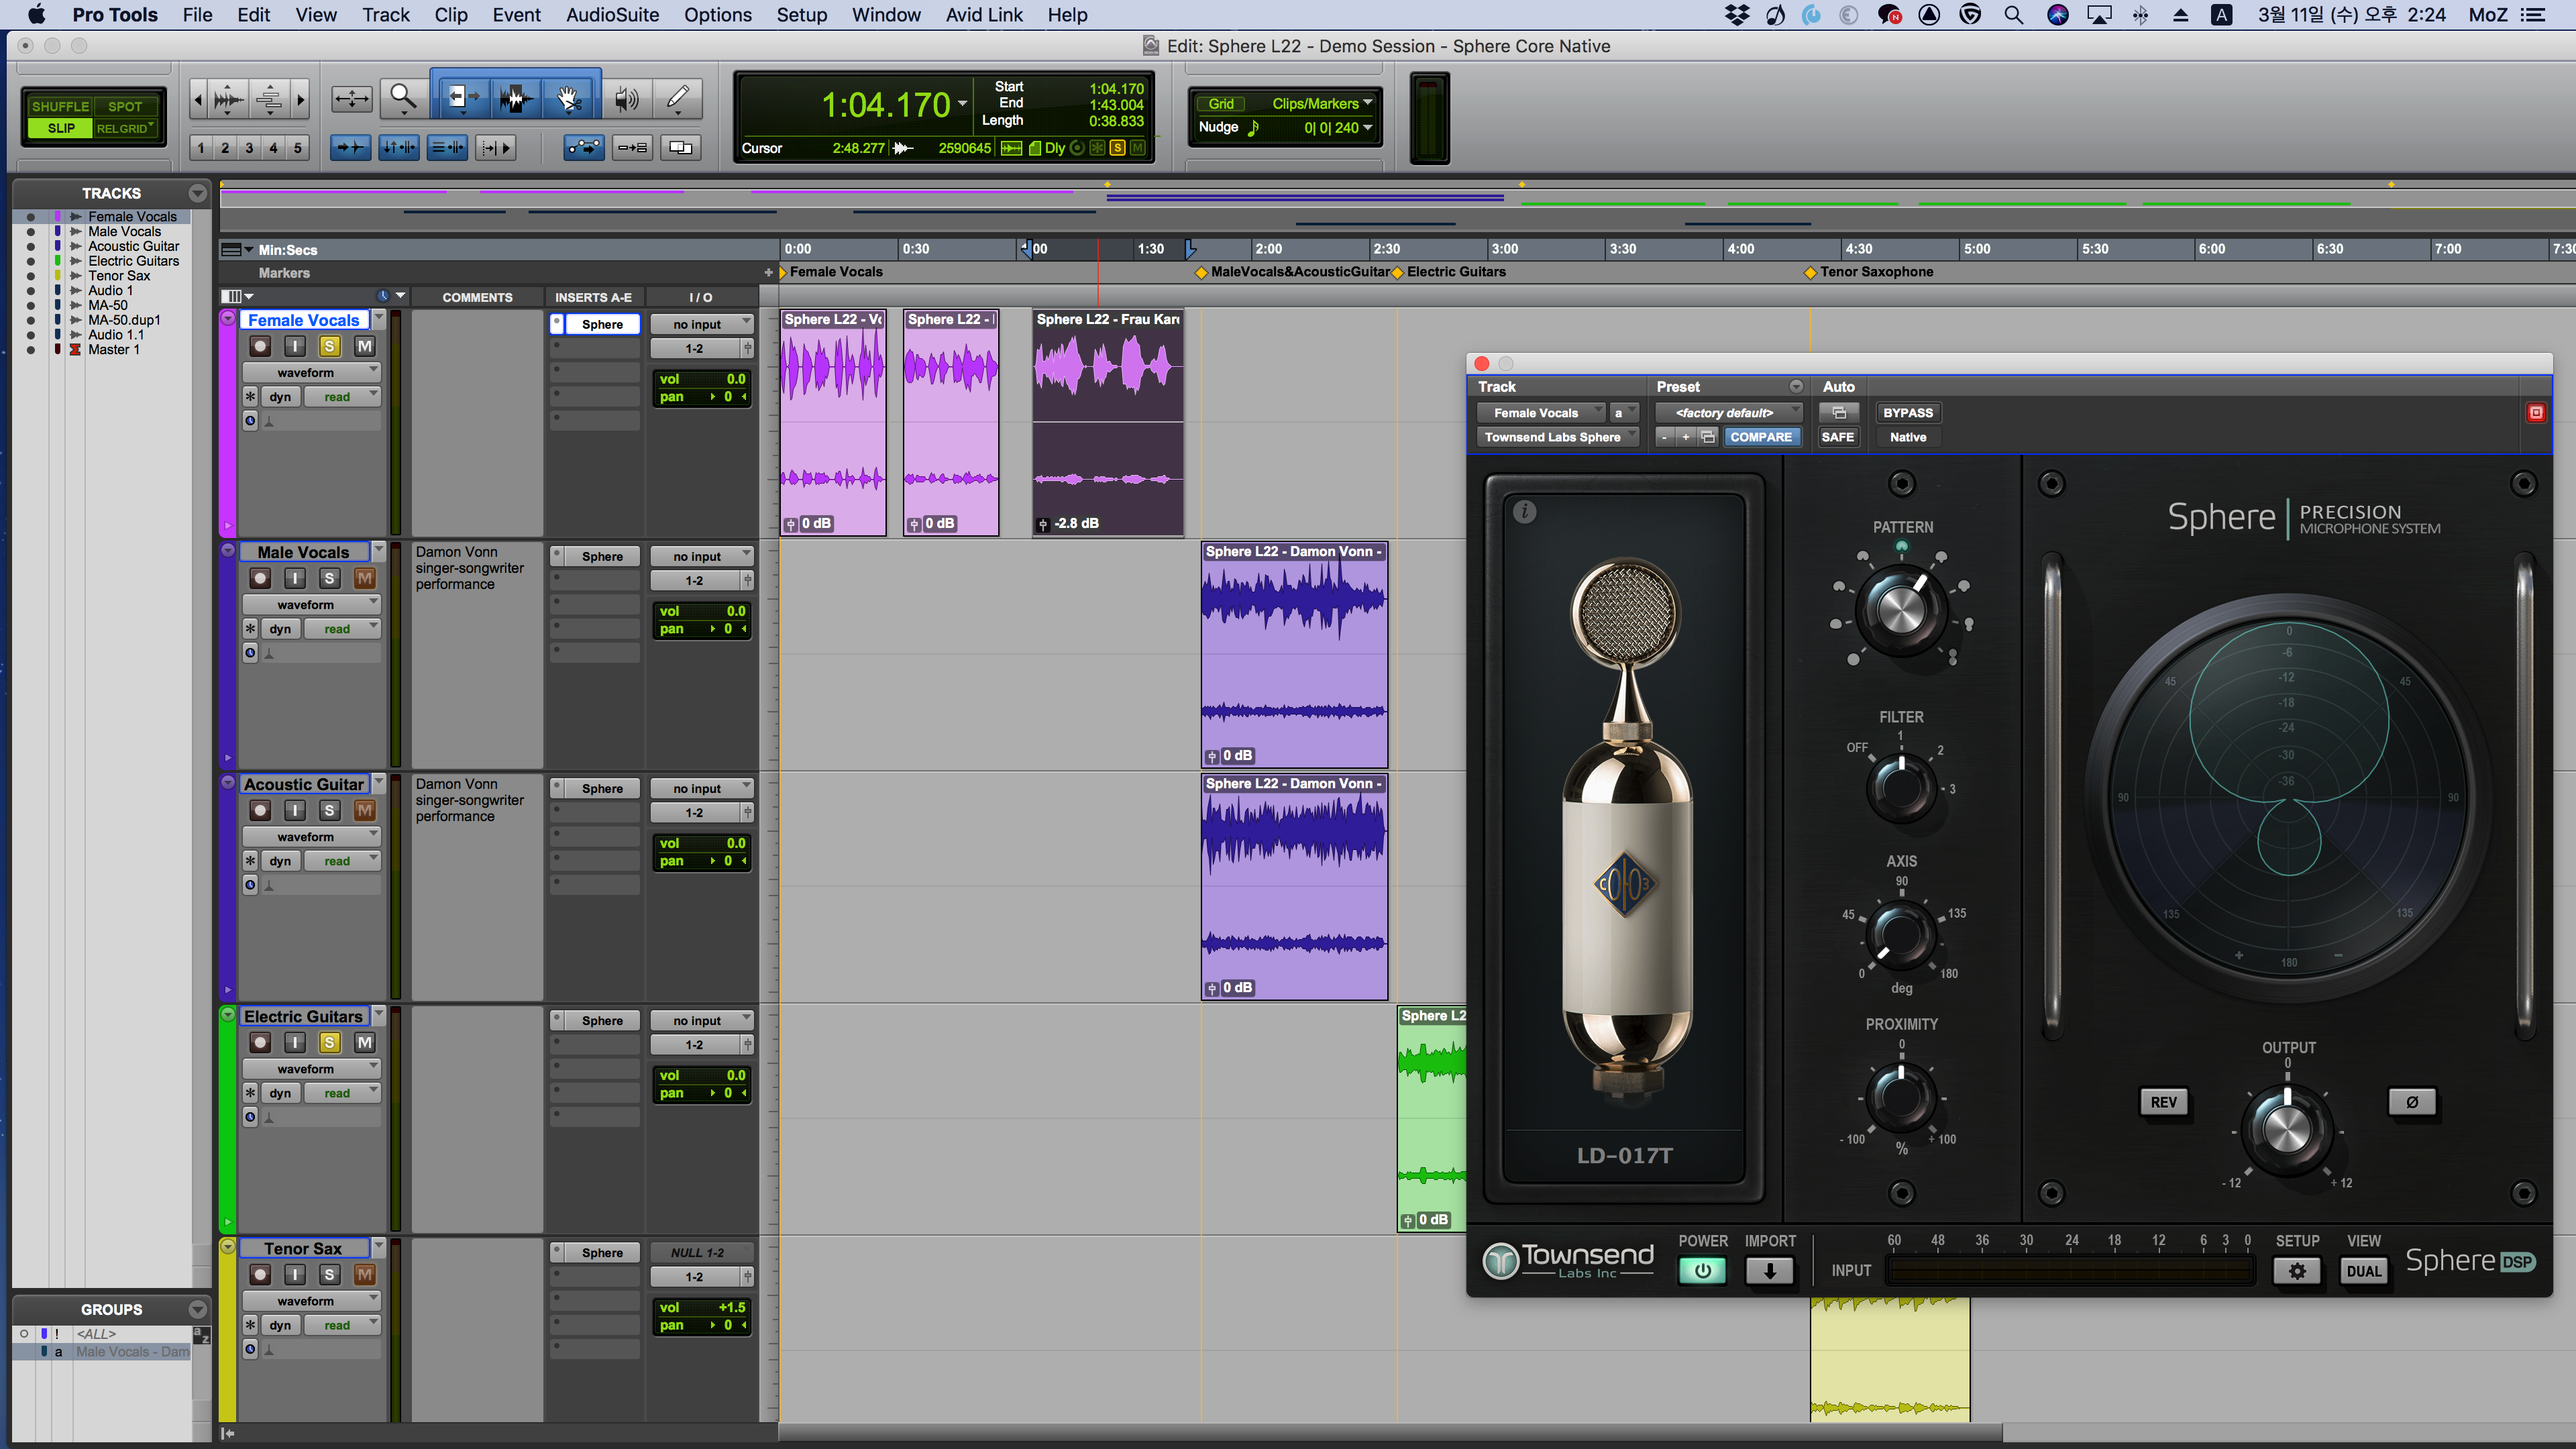Screen dimensions: 2576x1449
Task: Click the automation enable icon in Auto section
Action: [1839, 413]
